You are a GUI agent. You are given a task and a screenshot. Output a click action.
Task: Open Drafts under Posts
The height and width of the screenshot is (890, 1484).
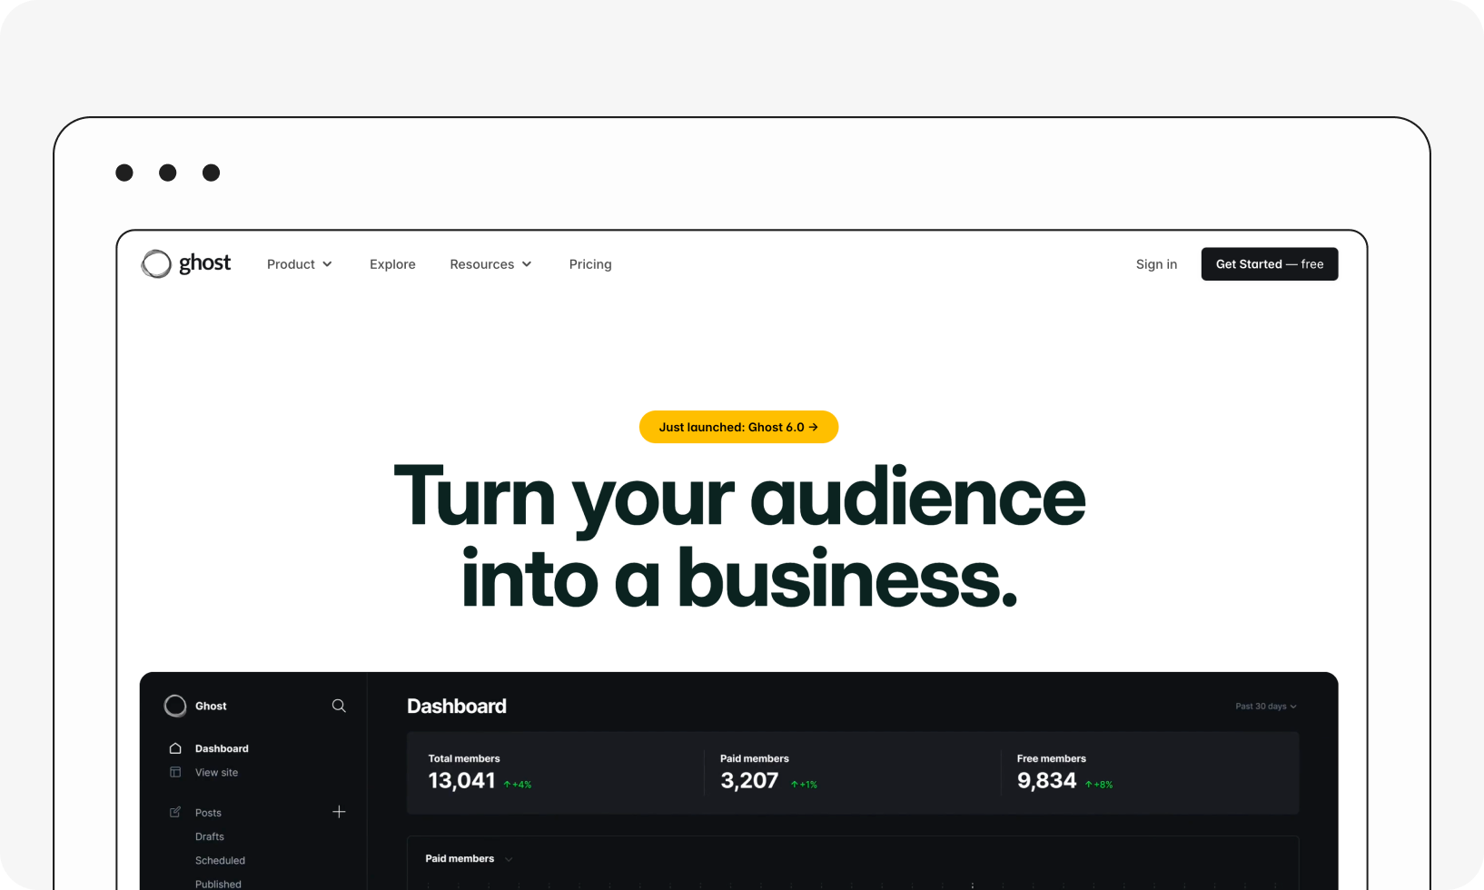click(209, 836)
